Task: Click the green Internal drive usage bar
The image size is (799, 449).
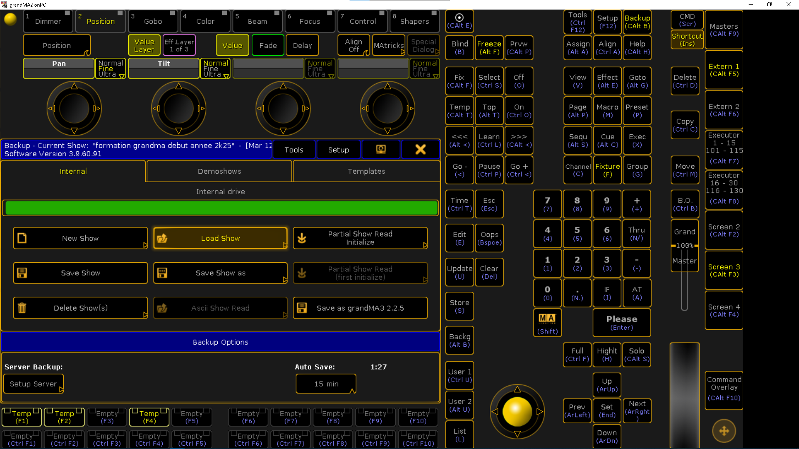Action: pos(221,208)
